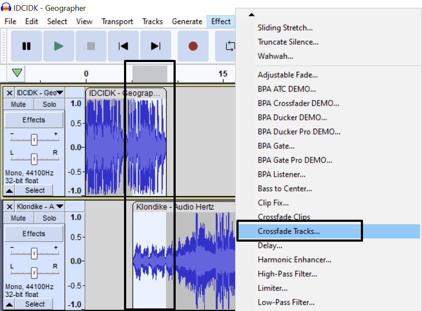This screenshot has height=311, width=422.
Task: Enable Solo on the Klondike track
Action: point(49,218)
